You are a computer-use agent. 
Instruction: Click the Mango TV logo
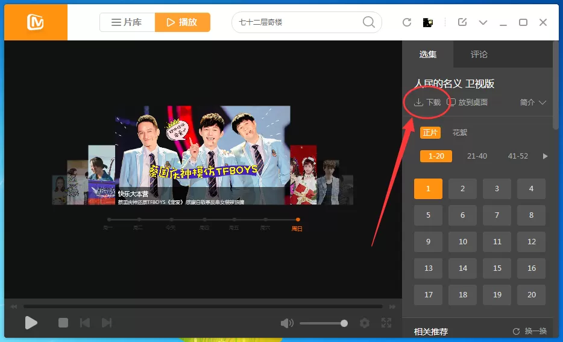click(x=36, y=22)
